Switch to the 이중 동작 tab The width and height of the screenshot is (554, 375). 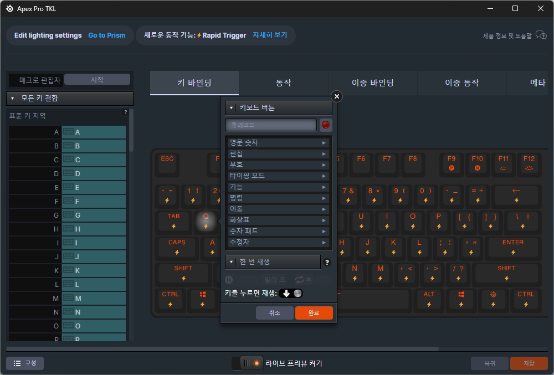point(462,83)
